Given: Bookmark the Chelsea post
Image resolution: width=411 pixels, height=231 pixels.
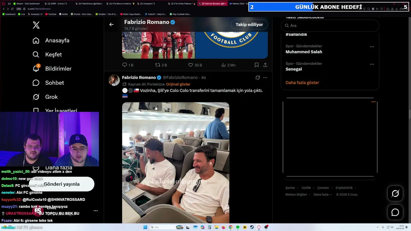Looking at the screenshot, I should [257, 65].
